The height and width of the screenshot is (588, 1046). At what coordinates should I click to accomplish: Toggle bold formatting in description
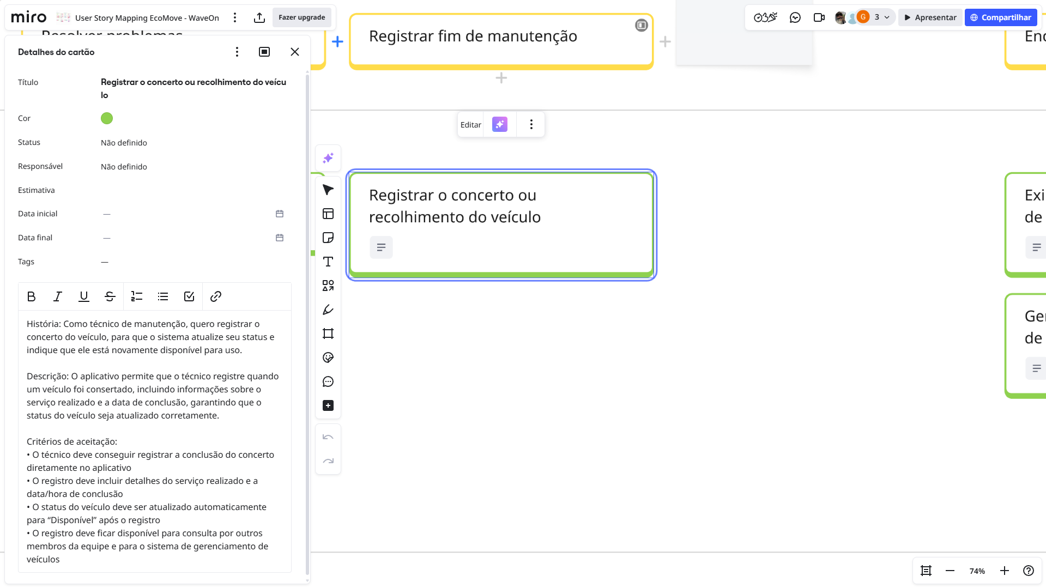click(x=31, y=296)
